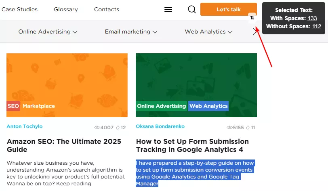This screenshot has height=191, width=328.
Task: Expand the Online Advertising dropdown
Action: (x=48, y=31)
